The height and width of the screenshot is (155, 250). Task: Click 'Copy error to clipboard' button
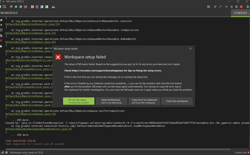tap(144, 101)
